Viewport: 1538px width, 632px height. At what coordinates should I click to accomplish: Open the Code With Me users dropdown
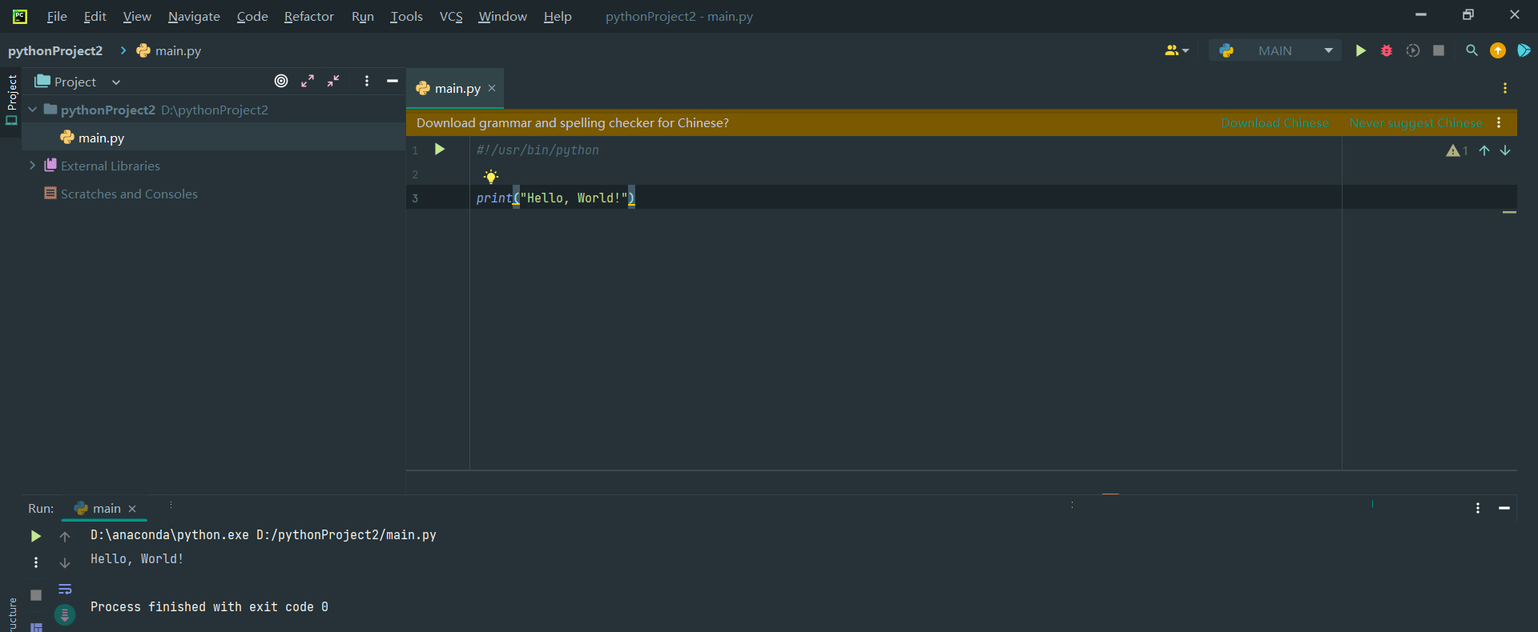pos(1177,50)
